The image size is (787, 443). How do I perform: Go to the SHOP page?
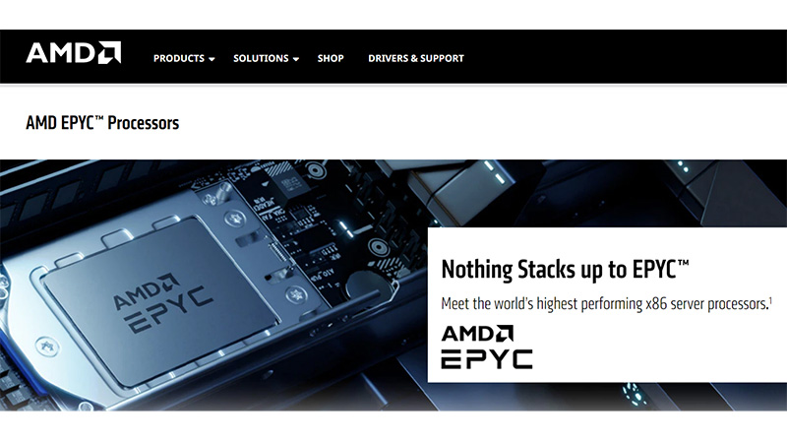(331, 58)
